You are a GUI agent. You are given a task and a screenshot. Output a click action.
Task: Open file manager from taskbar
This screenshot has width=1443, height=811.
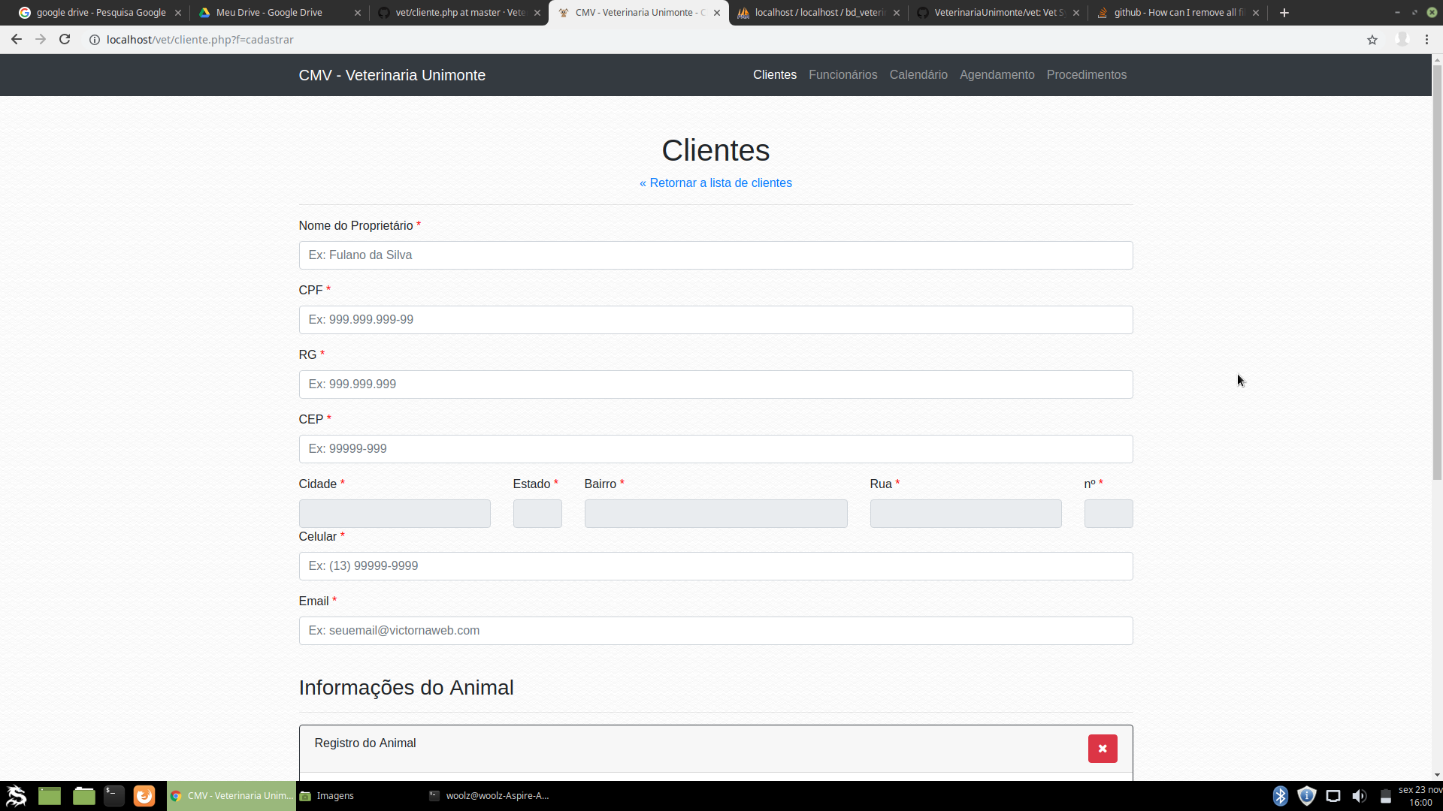(84, 796)
